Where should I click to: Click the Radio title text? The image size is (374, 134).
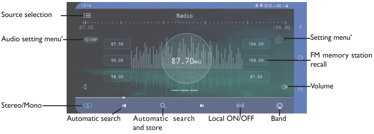coord(185,16)
